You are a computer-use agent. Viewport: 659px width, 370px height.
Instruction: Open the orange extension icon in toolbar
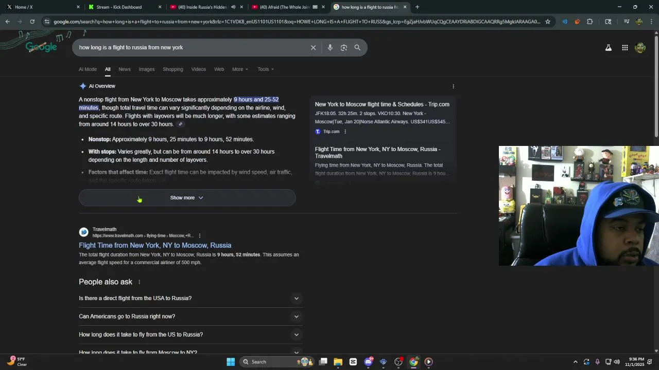click(577, 22)
